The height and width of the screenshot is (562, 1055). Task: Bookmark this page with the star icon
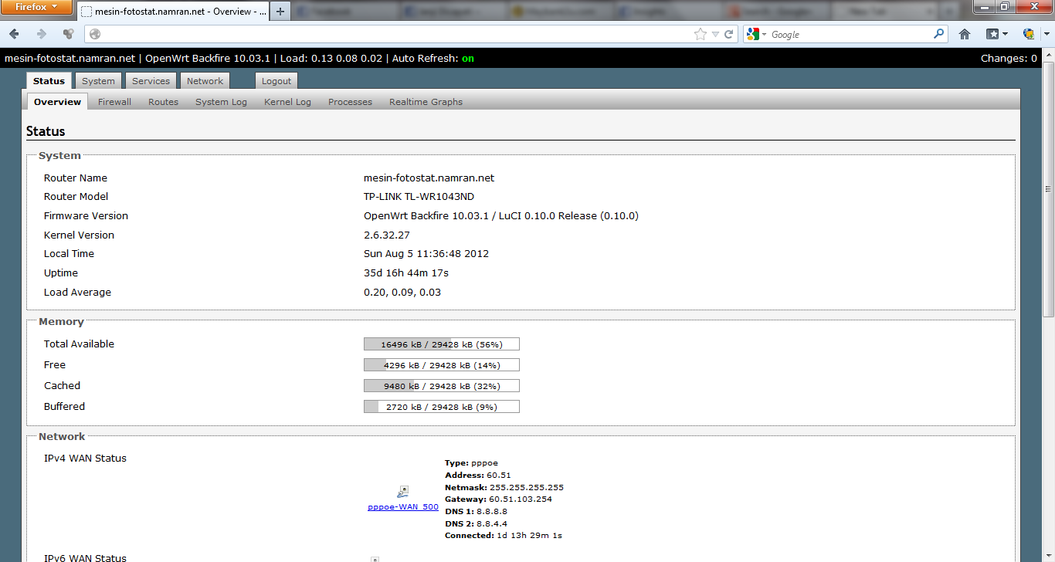coord(701,34)
